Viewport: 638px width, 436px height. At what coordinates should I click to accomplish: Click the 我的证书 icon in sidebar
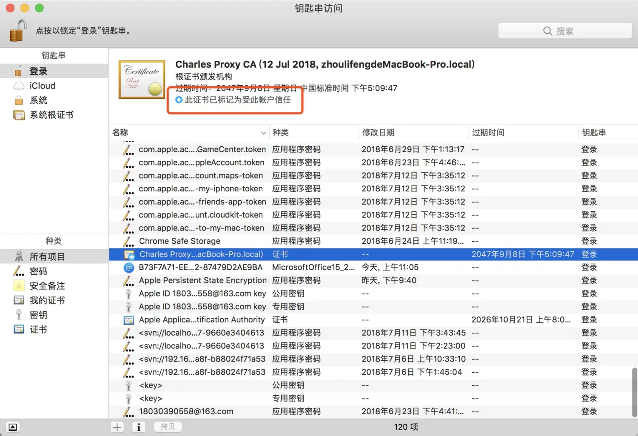point(19,300)
